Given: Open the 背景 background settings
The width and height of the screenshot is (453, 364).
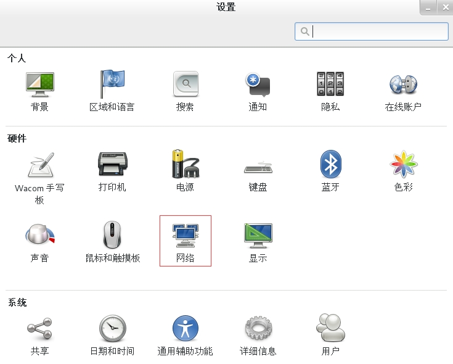Looking at the screenshot, I should coord(40,91).
